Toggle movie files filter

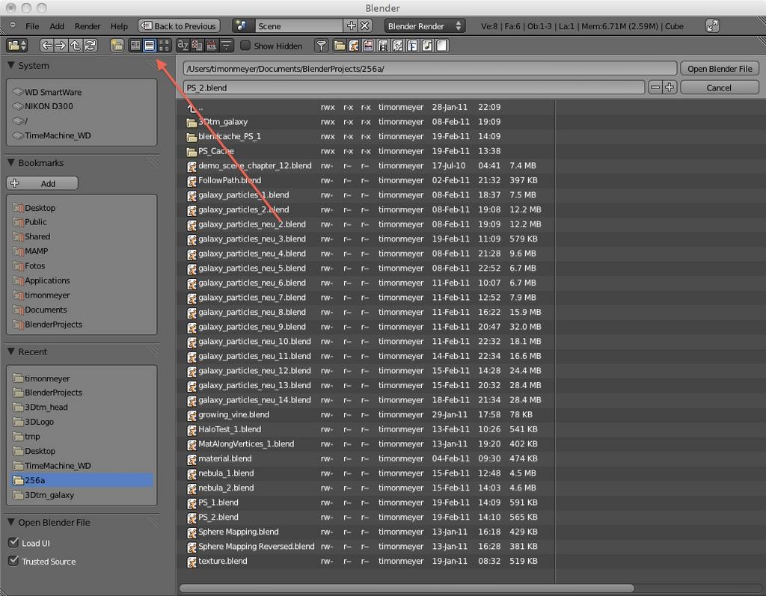(383, 46)
